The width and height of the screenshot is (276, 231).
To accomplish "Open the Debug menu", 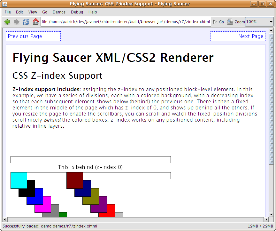I will point(77,12).
